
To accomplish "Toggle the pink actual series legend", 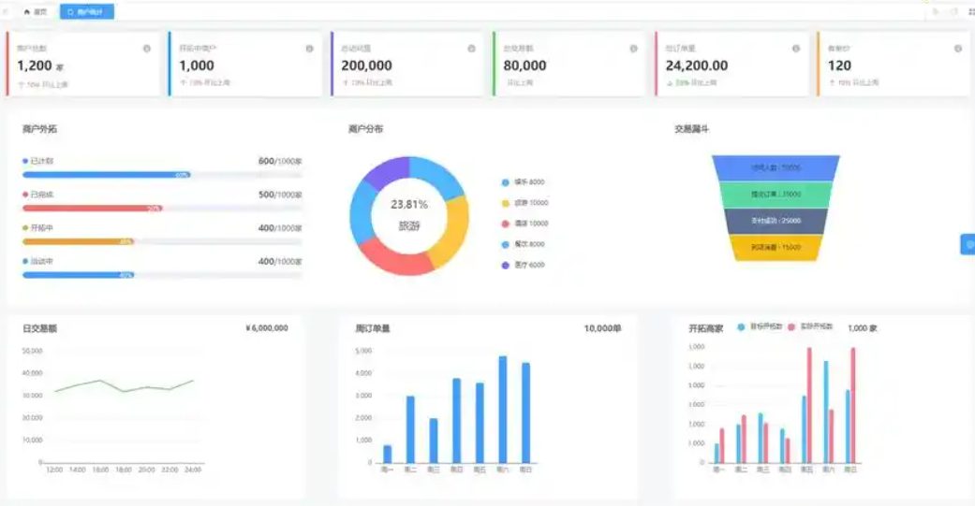I will (810, 326).
